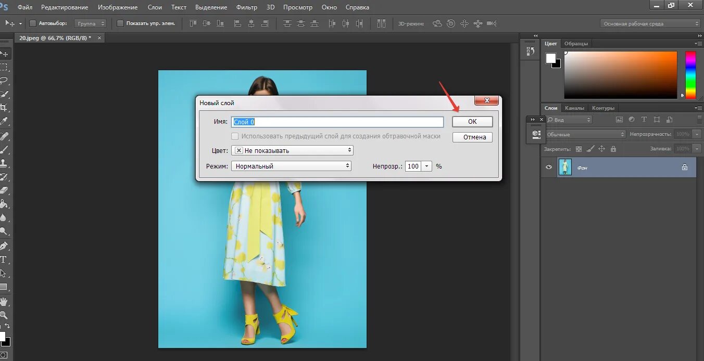The image size is (704, 361).
Task: Select the Eyedropper tool
Action: tap(4, 121)
